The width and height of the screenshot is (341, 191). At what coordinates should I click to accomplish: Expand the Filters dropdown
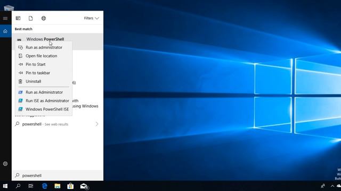click(91, 18)
